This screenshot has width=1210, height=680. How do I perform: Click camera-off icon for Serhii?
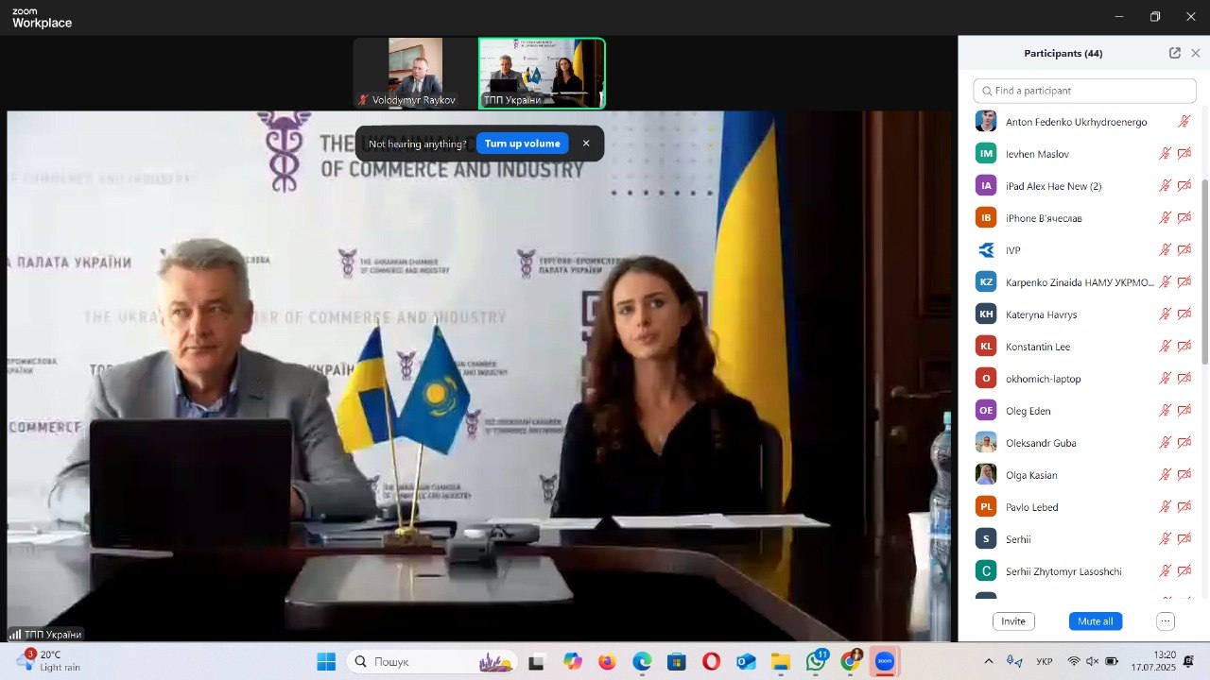(1184, 539)
